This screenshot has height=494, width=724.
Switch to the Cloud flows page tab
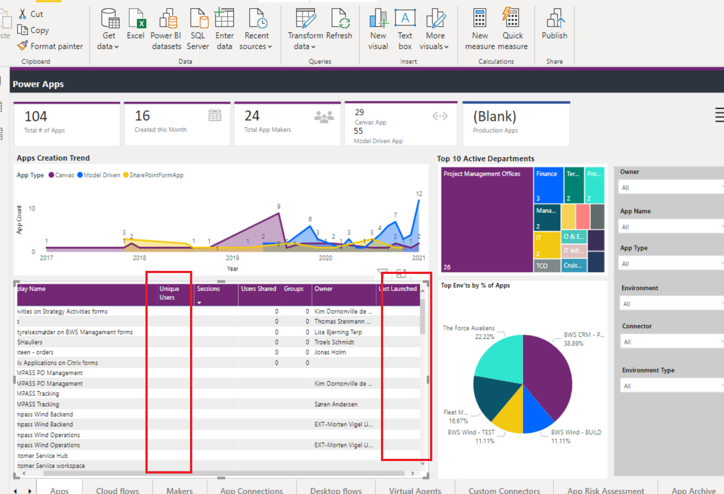pyautogui.click(x=117, y=490)
